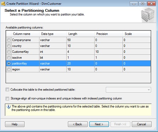The image size is (158, 132).
Task: Open the collocate partitioned table dropdown
Action: point(129,90)
